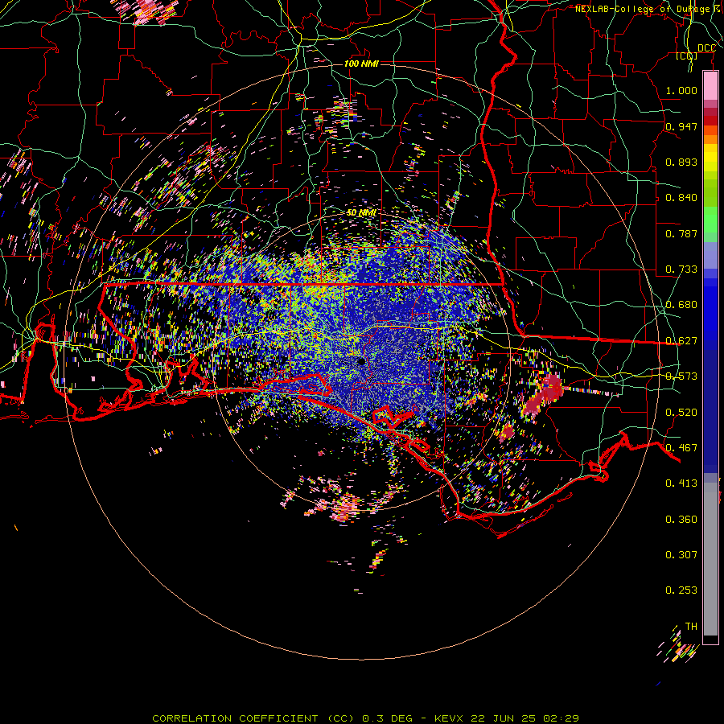Click the NEXLAB-College of DuPage credit text

click(x=649, y=9)
